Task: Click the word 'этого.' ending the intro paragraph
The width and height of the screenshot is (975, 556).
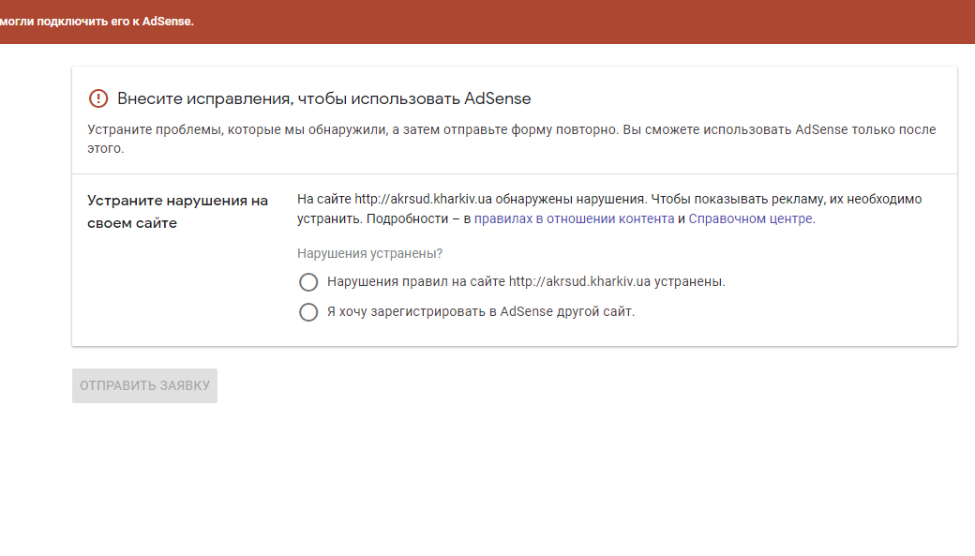Action: pos(106,149)
